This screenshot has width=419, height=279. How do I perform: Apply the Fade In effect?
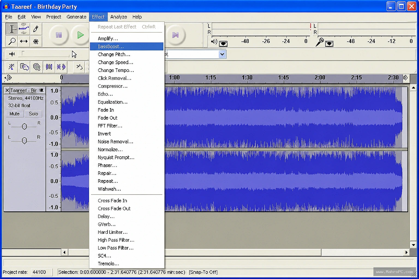(127, 110)
